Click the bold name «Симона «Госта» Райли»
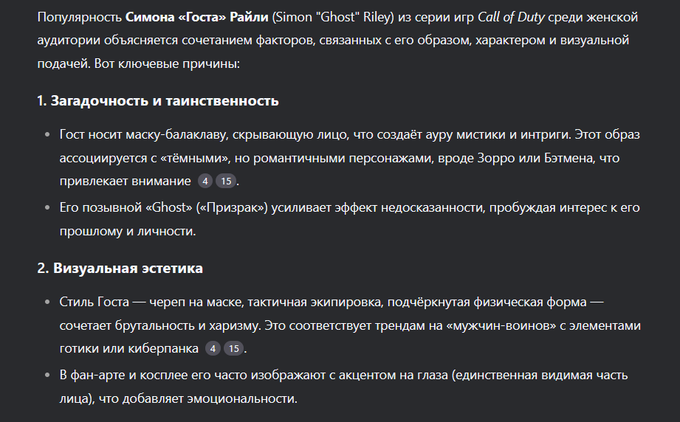 tap(197, 17)
